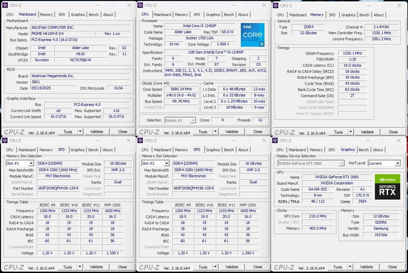Screen dimensions: 408x273
Task: Switch to the SPD tab in the Memory window
Action: click(332, 15)
